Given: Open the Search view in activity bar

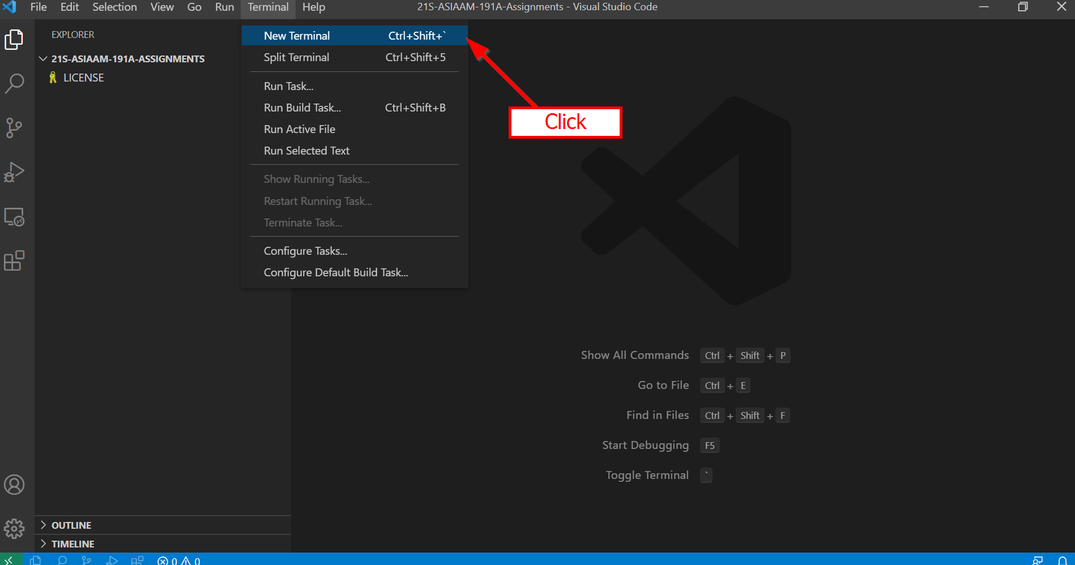Looking at the screenshot, I should coord(14,84).
